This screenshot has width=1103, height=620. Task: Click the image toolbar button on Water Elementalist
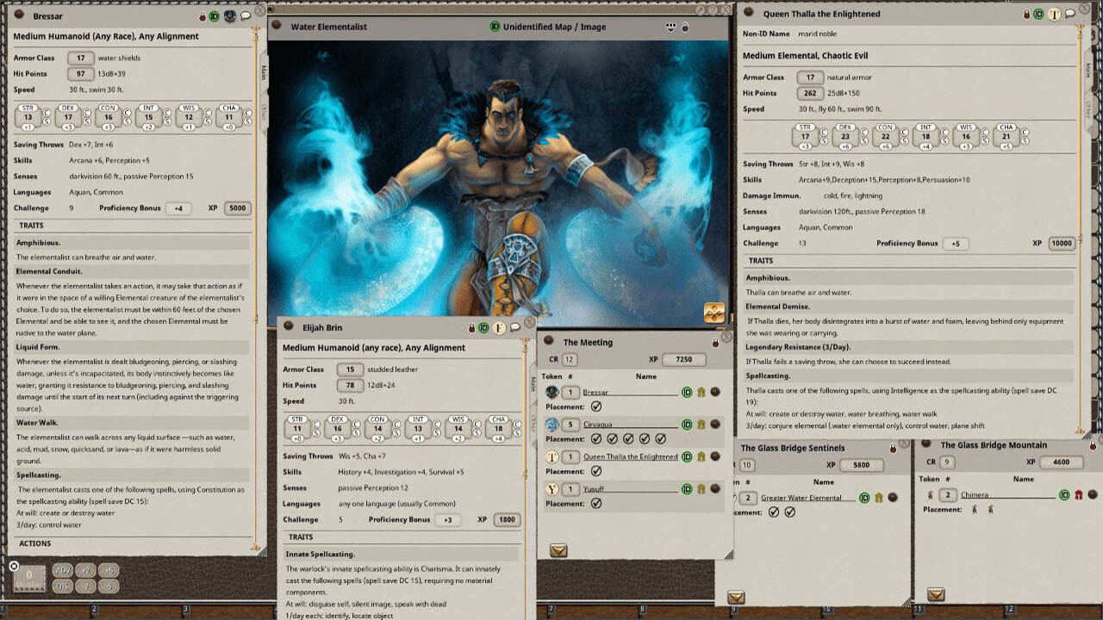[x=671, y=27]
